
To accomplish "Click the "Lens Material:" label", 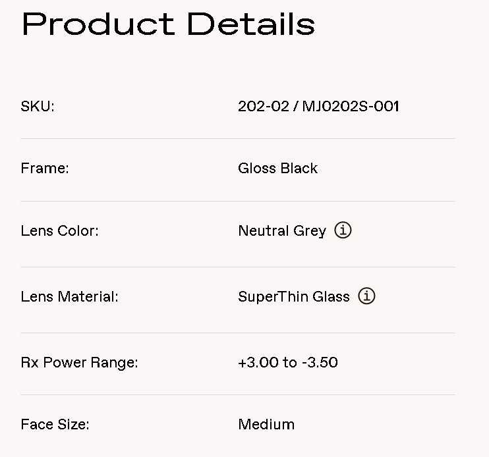I will [69, 297].
